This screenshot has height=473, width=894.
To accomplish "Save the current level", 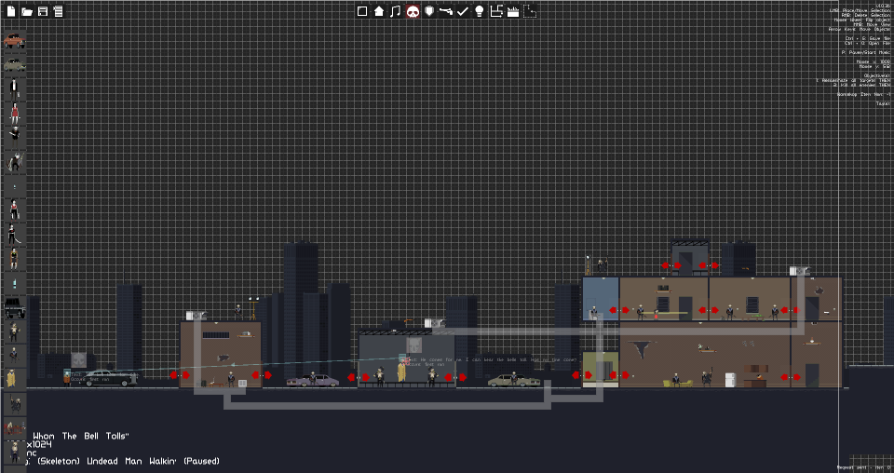I will [43, 11].
